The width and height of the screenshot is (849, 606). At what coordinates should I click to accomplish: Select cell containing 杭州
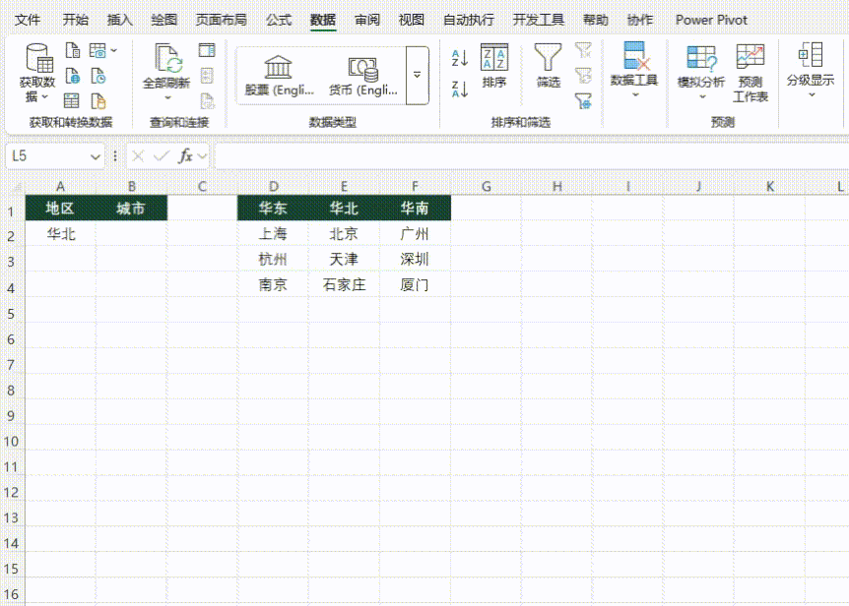(x=273, y=260)
